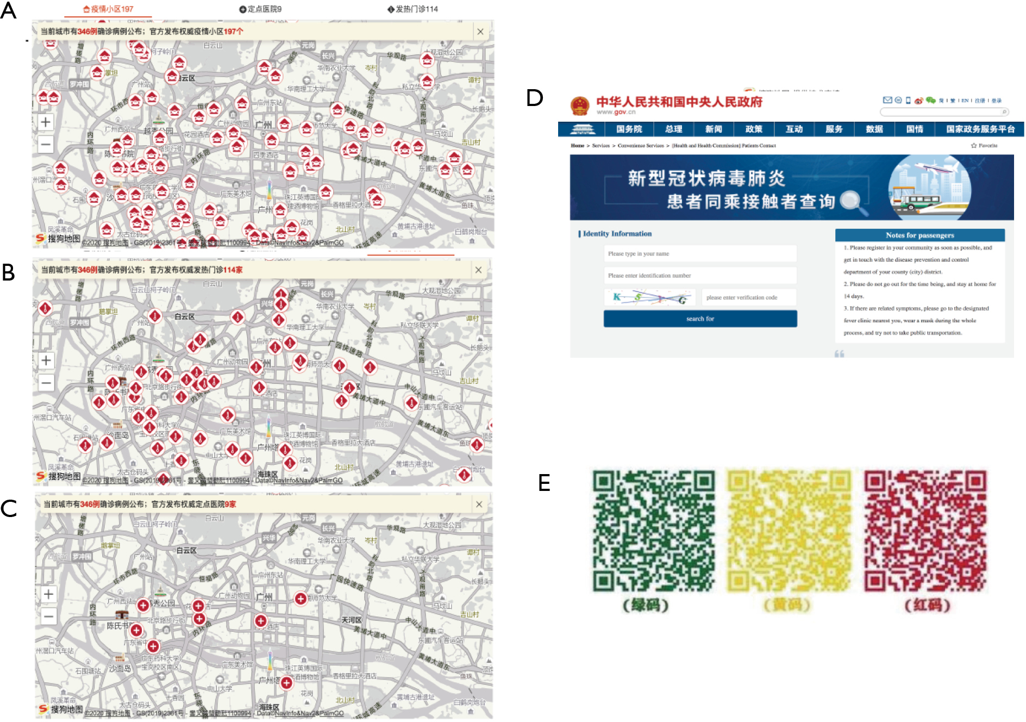Close the 发热门诊114家 banner in map B

point(478,270)
